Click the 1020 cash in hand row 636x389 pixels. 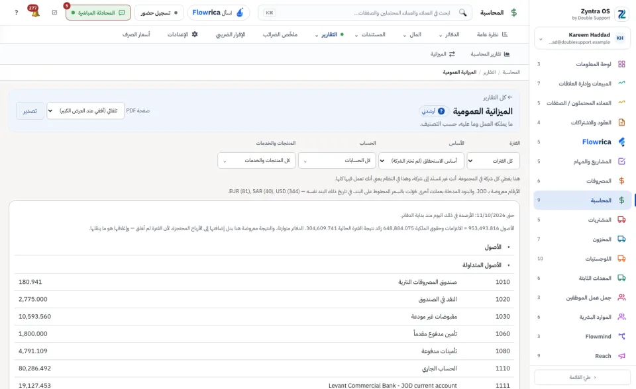pos(264,300)
